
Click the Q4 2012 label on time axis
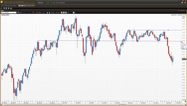click(143, 103)
